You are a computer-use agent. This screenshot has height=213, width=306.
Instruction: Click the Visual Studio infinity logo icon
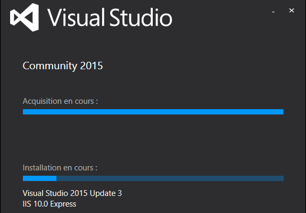[24, 18]
